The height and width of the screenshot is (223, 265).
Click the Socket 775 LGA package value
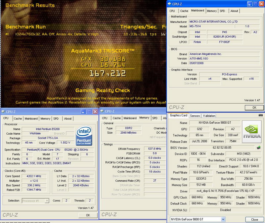[48, 138]
